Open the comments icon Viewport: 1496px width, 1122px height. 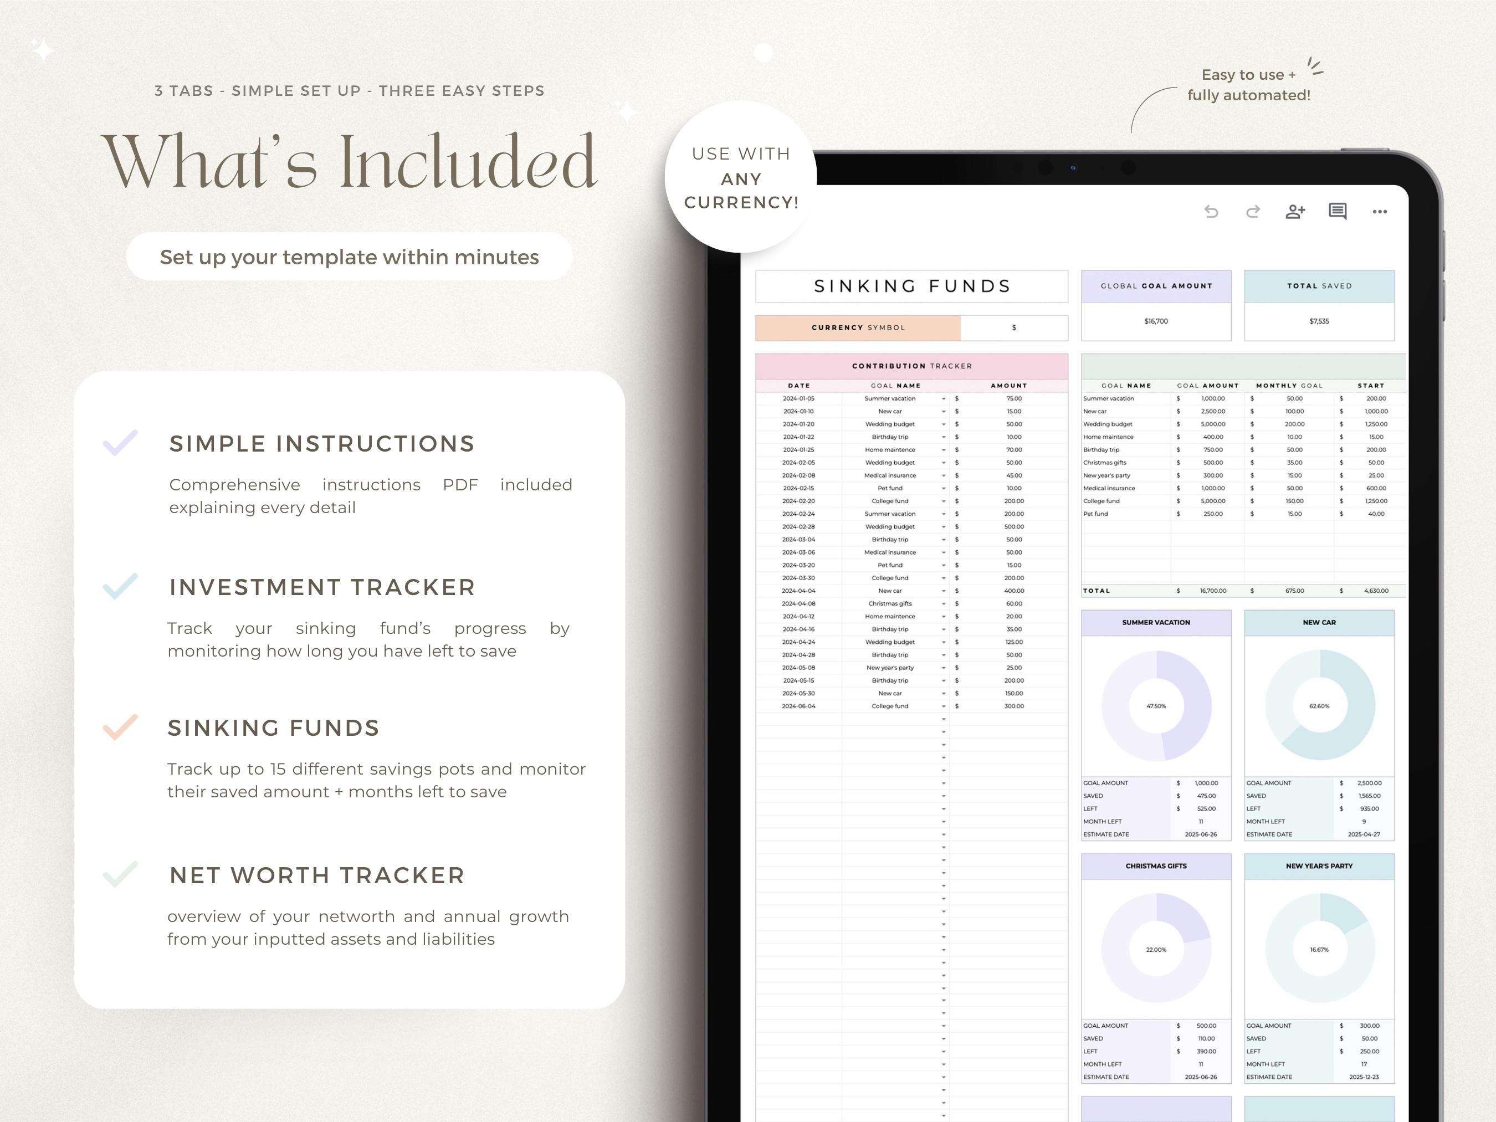1337,212
